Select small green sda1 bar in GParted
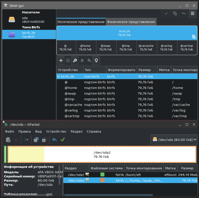This screenshot has width=199, height=198. 5,154
